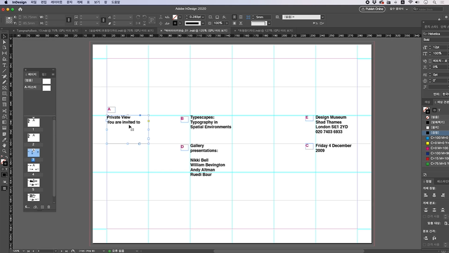Image resolution: width=449 pixels, height=253 pixels.
Task: Select the Rectangle tool
Action: [x=4, y=94]
